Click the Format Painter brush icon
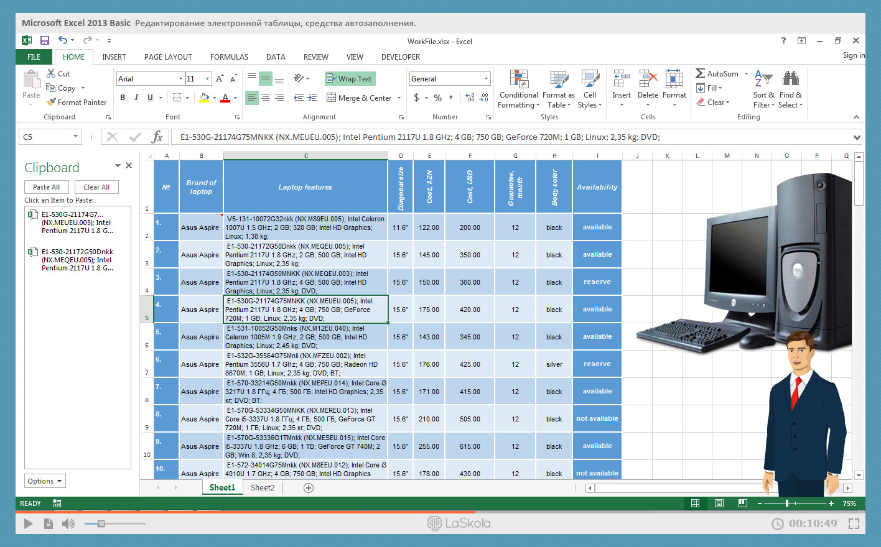The height and width of the screenshot is (547, 881). [51, 103]
